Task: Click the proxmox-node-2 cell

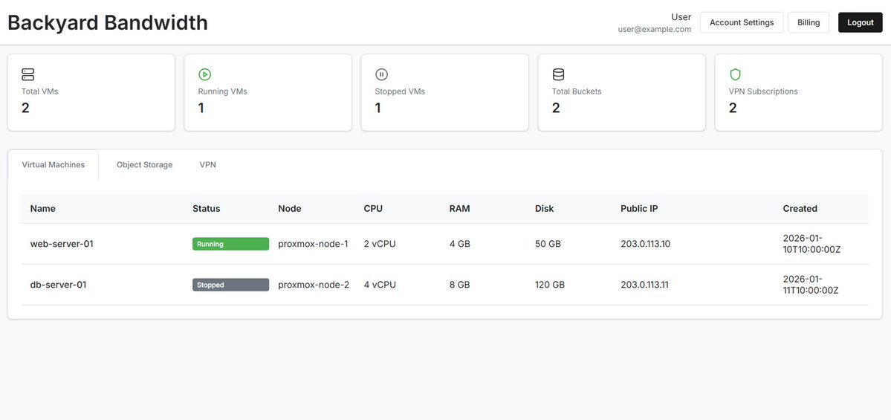Action: (314, 285)
